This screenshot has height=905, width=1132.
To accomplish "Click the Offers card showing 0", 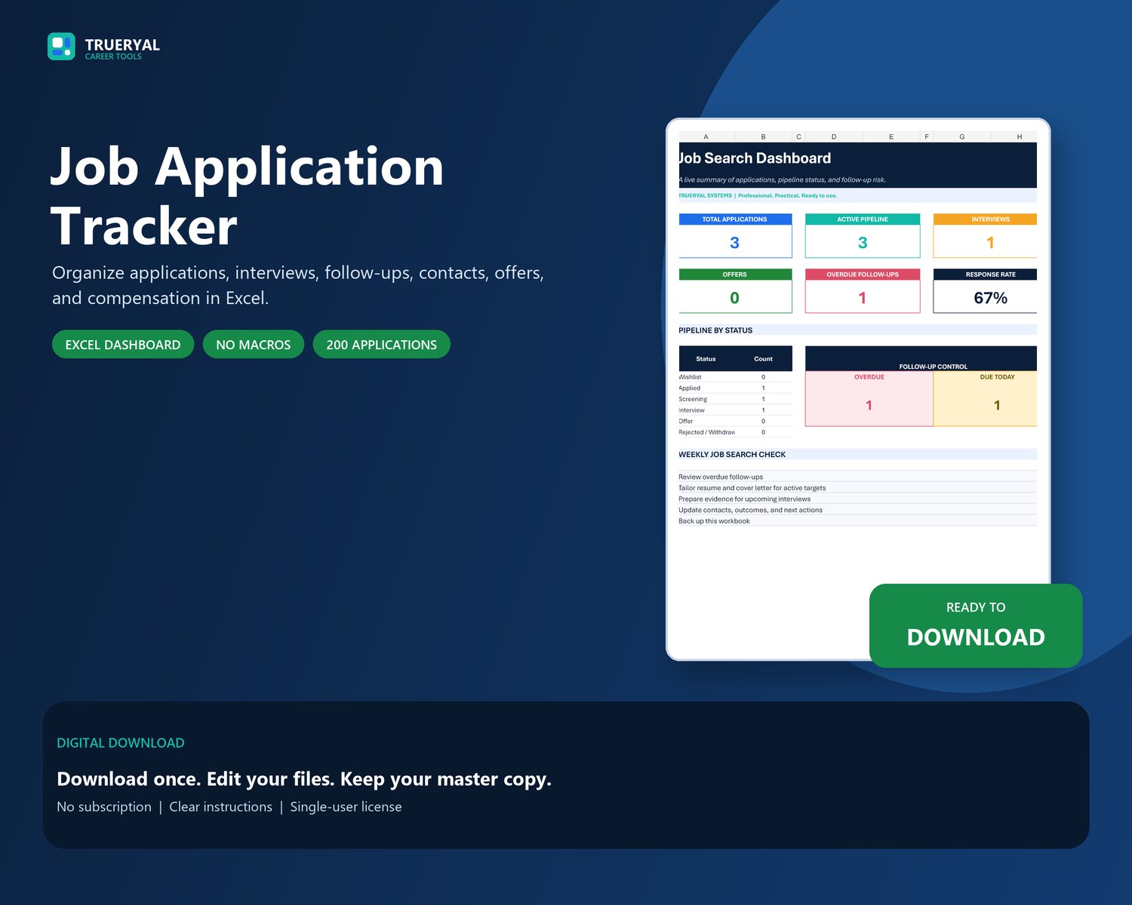I will point(735,290).
